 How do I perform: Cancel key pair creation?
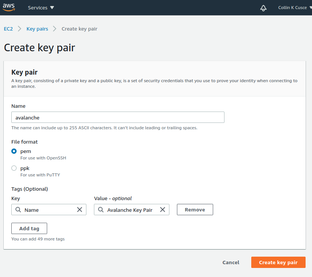tap(231, 262)
